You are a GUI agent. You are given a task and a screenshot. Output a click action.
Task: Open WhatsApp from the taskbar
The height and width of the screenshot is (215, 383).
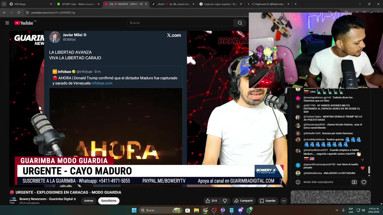249,210
